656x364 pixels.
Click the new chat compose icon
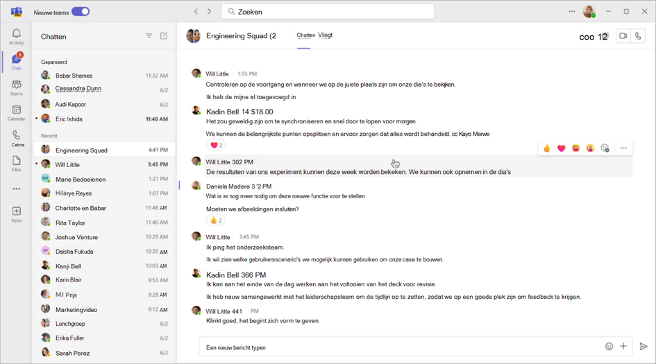click(x=164, y=36)
